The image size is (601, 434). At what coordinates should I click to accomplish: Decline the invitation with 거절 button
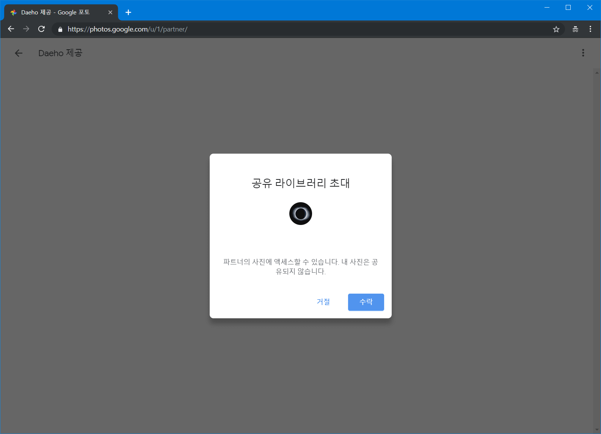323,302
